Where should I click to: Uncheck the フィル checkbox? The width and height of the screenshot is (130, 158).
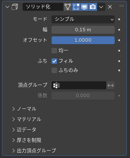point(54,61)
